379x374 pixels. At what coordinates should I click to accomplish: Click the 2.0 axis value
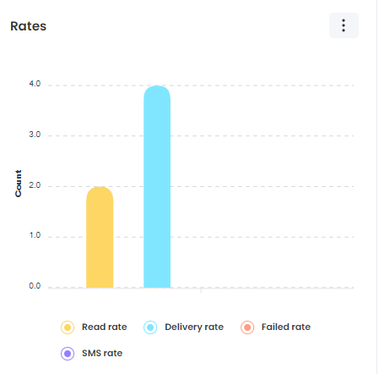[35, 185]
